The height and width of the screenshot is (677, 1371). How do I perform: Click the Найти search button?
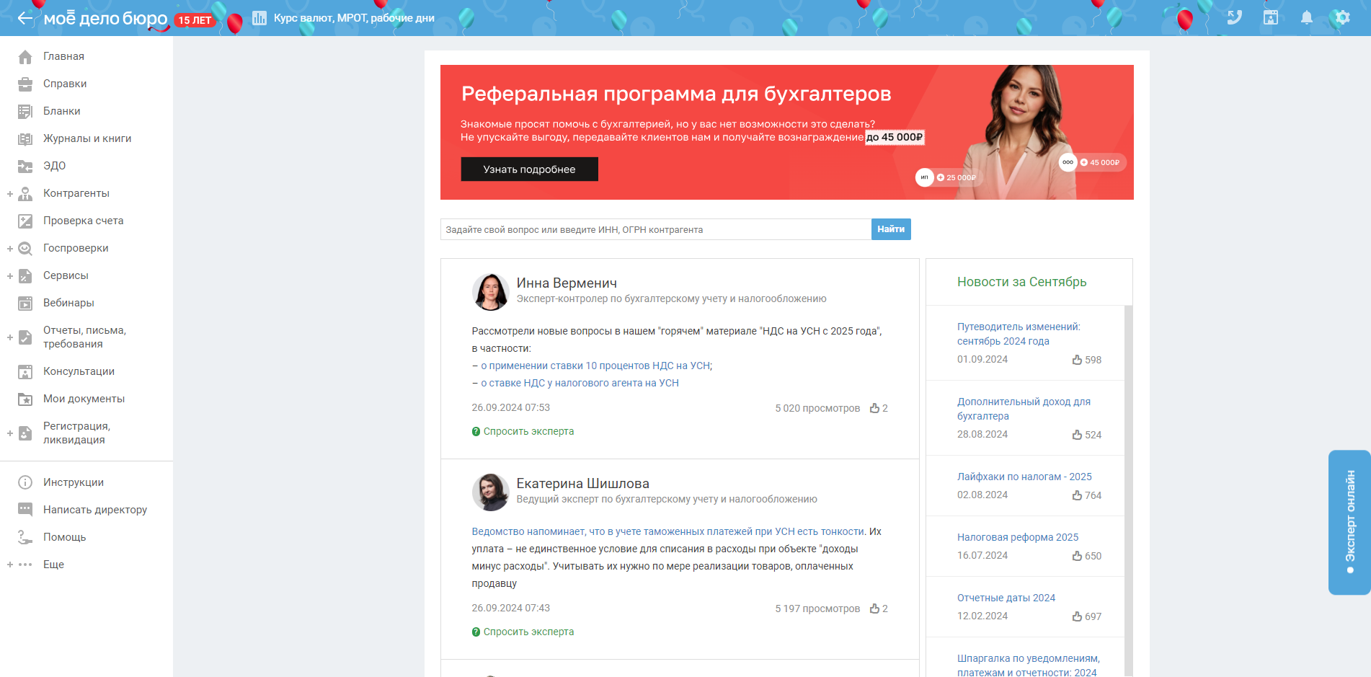point(891,229)
